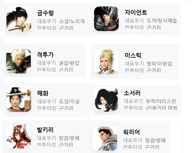Click the 격투가 class title

pyautogui.click(x=45, y=55)
